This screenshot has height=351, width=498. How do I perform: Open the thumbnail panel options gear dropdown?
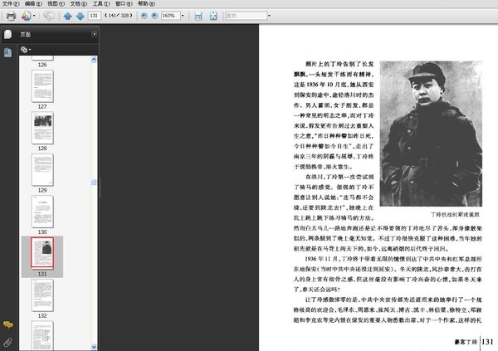(26, 50)
